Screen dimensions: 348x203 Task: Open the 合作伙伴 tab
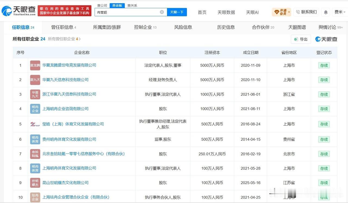263,27
